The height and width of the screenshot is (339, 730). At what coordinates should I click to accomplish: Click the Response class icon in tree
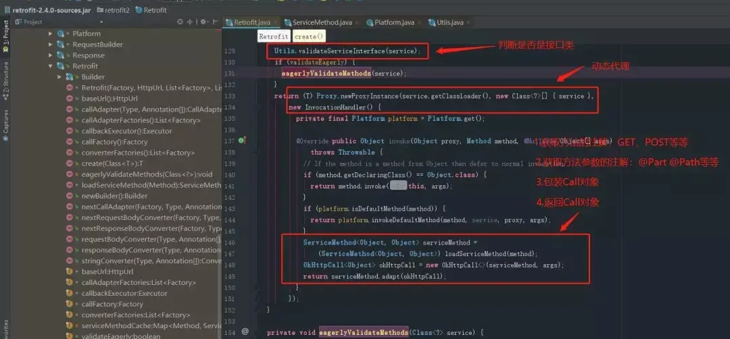pos(61,55)
